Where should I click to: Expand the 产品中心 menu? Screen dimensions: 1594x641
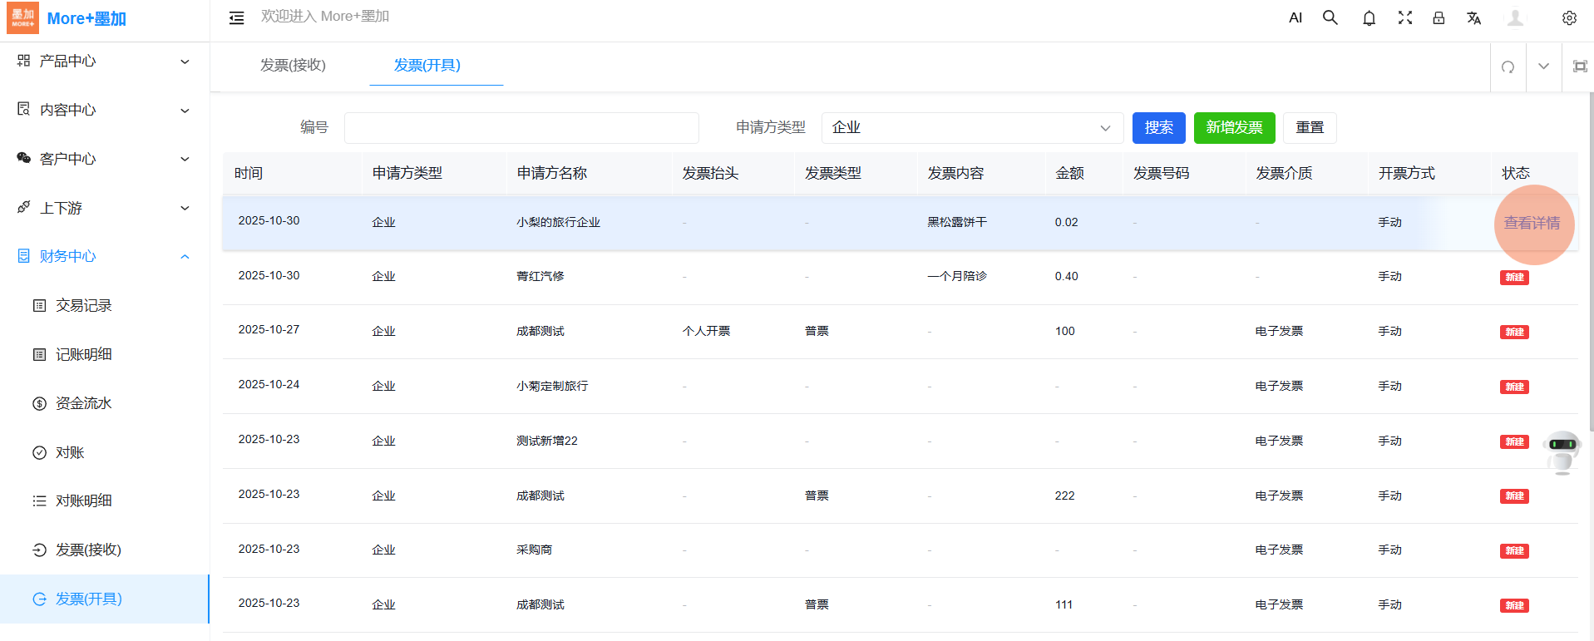click(x=104, y=62)
